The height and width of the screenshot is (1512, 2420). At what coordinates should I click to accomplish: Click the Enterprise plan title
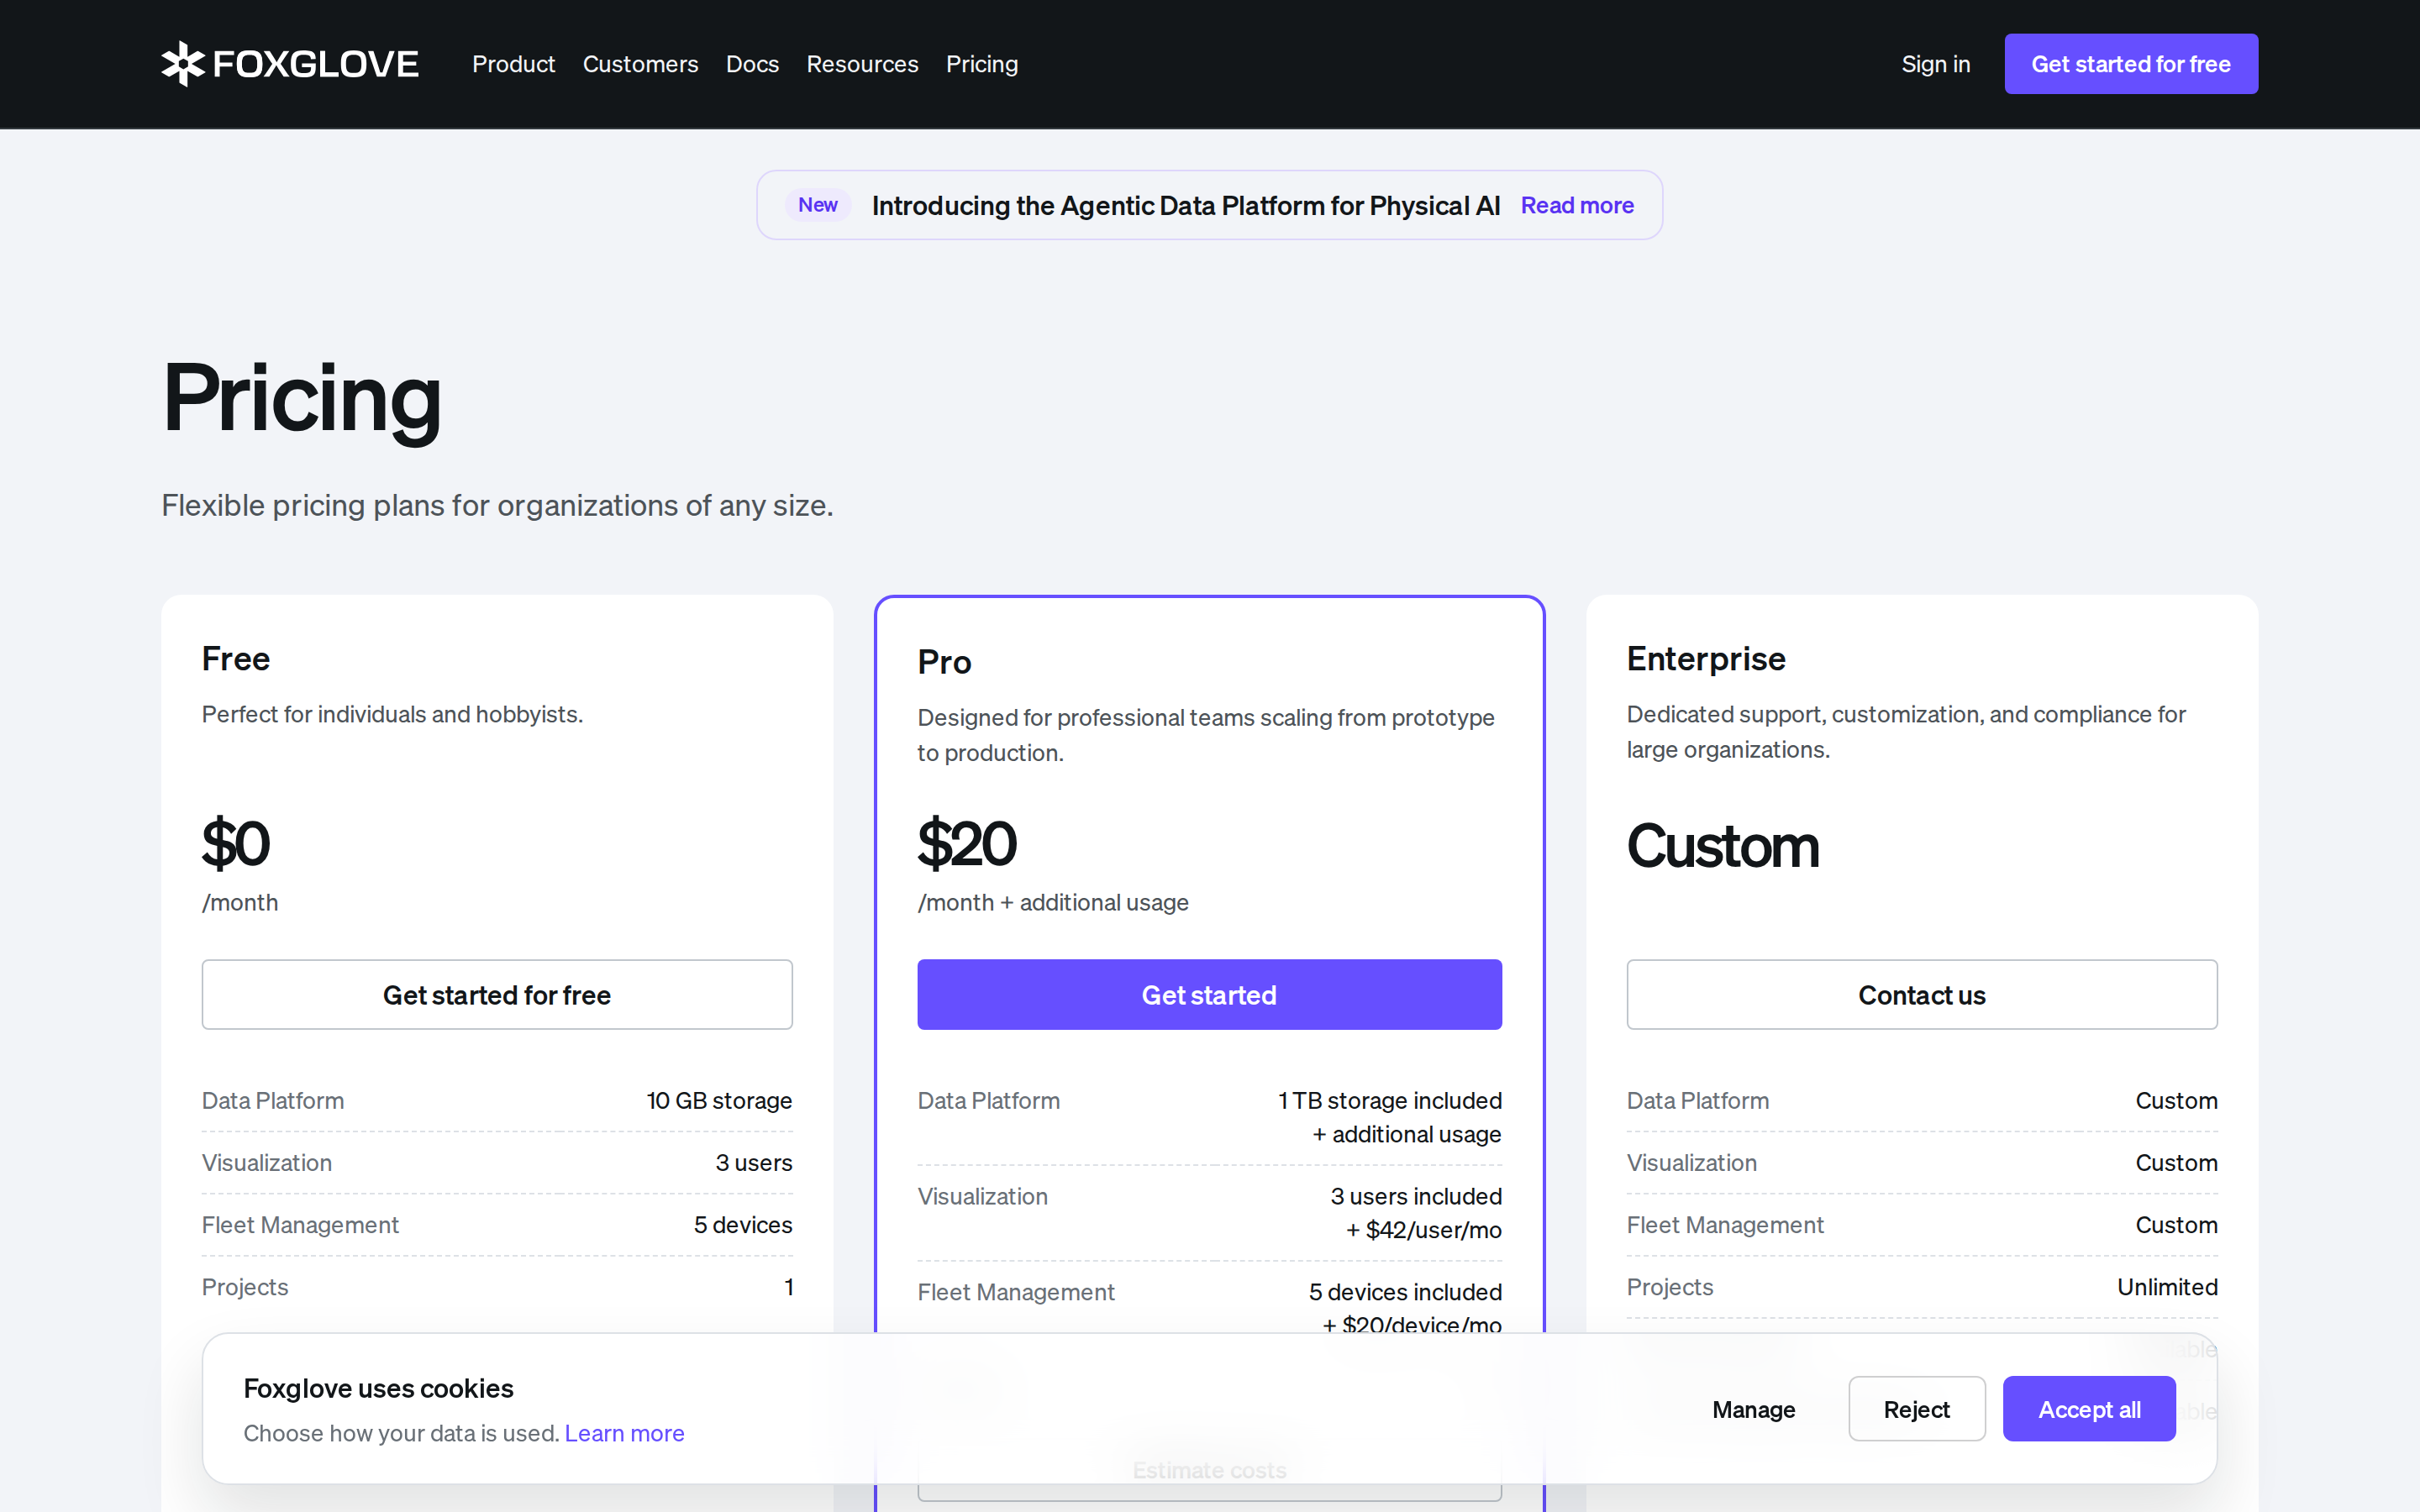click(1705, 658)
